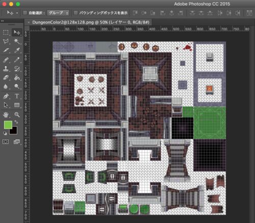Toggle the 自動選択 checkbox
The image size is (255, 223).
tap(25, 13)
